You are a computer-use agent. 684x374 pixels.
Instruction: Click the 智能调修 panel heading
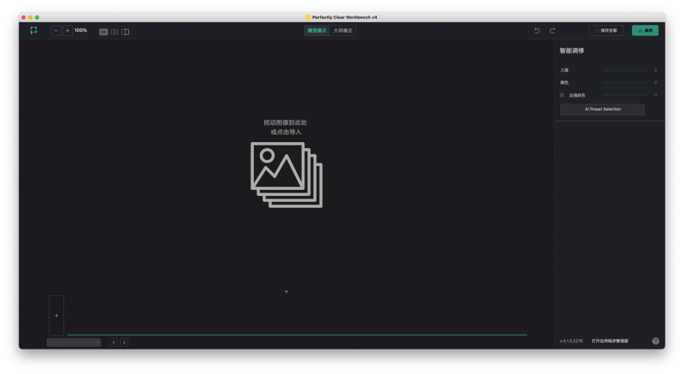[x=572, y=51]
